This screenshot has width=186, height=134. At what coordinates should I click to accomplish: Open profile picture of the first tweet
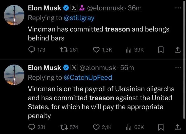tap(14, 15)
